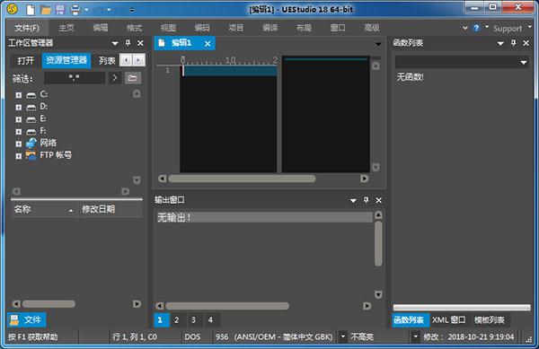Viewport: 539px width, 349px height.
Task: Click the Print icon in quick toolbar
Action: point(75,10)
